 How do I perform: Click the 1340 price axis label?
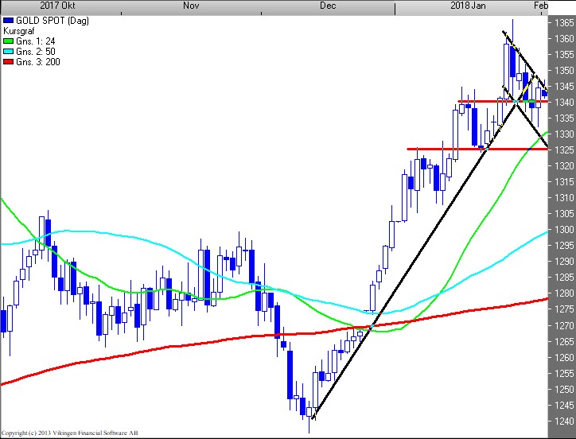coord(563,102)
